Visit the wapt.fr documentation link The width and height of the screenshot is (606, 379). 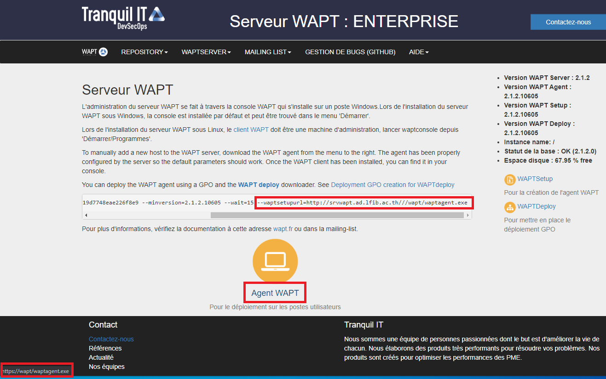tap(283, 228)
